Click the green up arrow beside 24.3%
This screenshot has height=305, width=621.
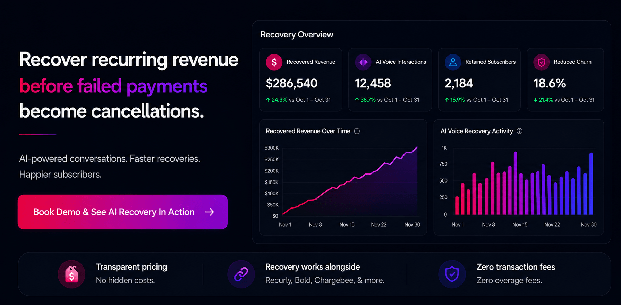point(268,100)
